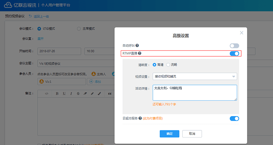Click the pencil icon in the 备注 toolbar
The width and height of the screenshot is (273, 145).
pos(92,93)
